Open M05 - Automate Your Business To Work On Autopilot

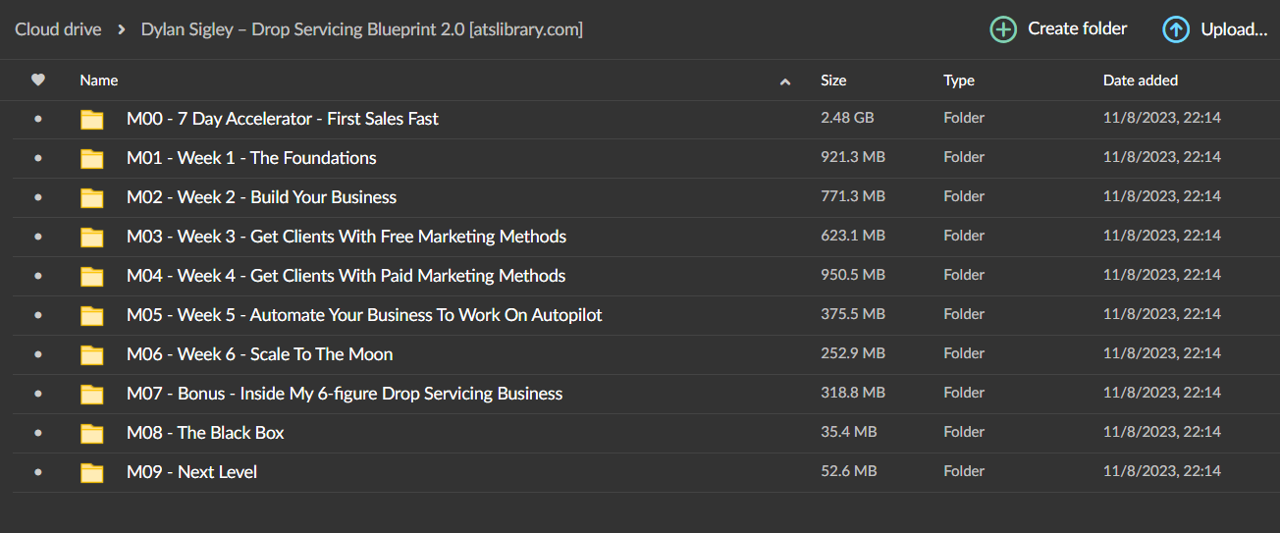[x=364, y=315]
